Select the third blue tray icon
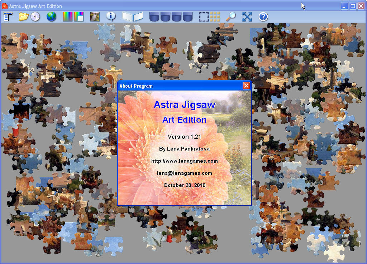The image size is (367, 264). (176, 17)
